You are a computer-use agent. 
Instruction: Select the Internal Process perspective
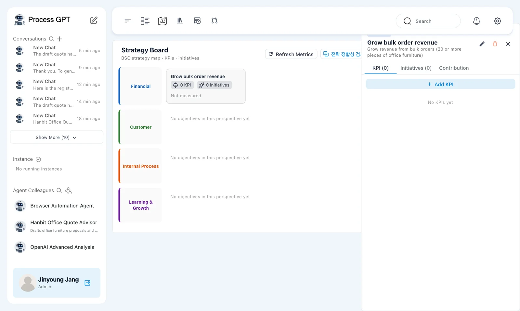(140, 166)
